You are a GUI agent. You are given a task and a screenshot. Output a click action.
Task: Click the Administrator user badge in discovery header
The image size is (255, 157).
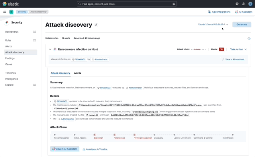coord(100,59)
